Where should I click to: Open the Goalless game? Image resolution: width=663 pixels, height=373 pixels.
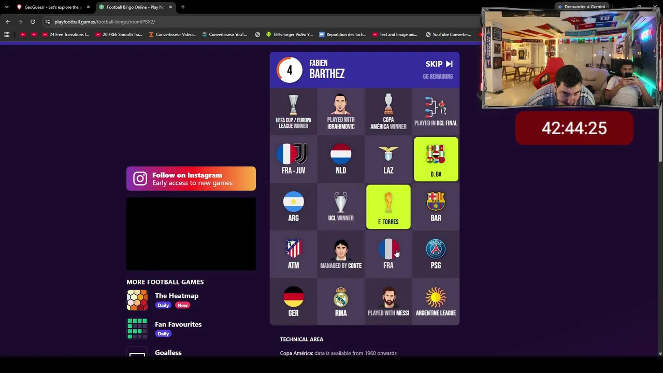coord(168,353)
